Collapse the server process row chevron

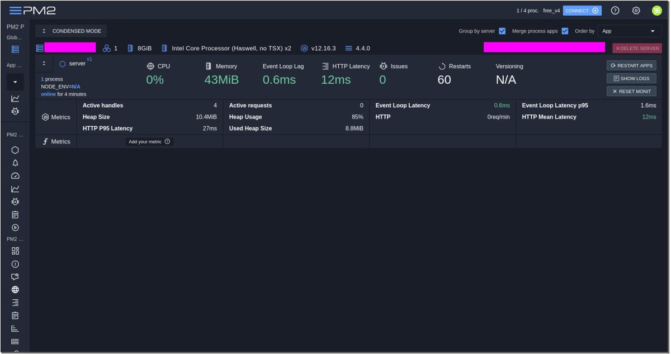(44, 63)
